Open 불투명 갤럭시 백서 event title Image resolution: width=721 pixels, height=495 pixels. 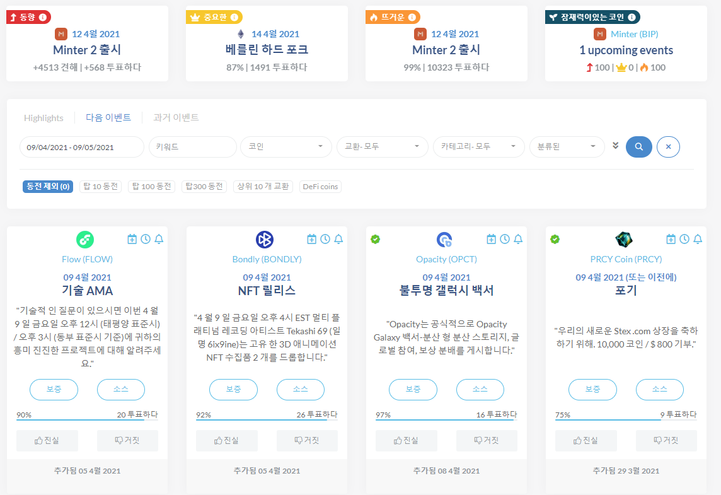click(x=446, y=290)
